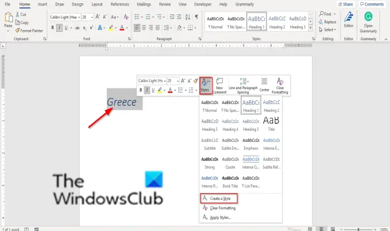Center-align text in ribbon Paragraph group

coord(144,28)
